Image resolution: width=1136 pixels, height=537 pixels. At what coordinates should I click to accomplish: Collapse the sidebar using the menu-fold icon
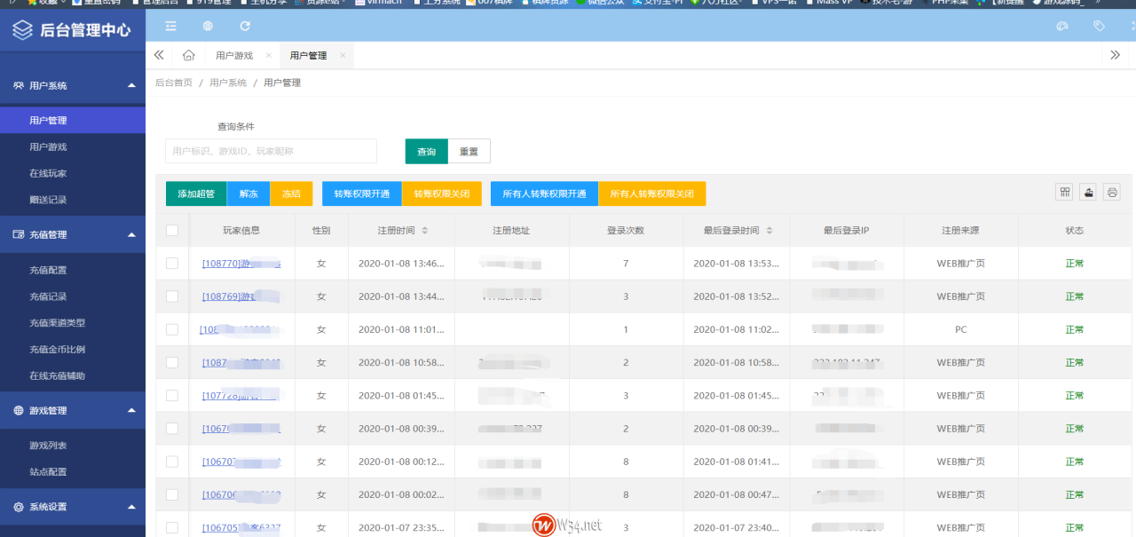[x=170, y=27]
